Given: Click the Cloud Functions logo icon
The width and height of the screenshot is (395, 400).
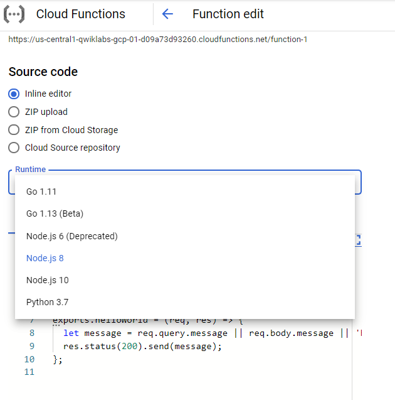Looking at the screenshot, I should [14, 14].
